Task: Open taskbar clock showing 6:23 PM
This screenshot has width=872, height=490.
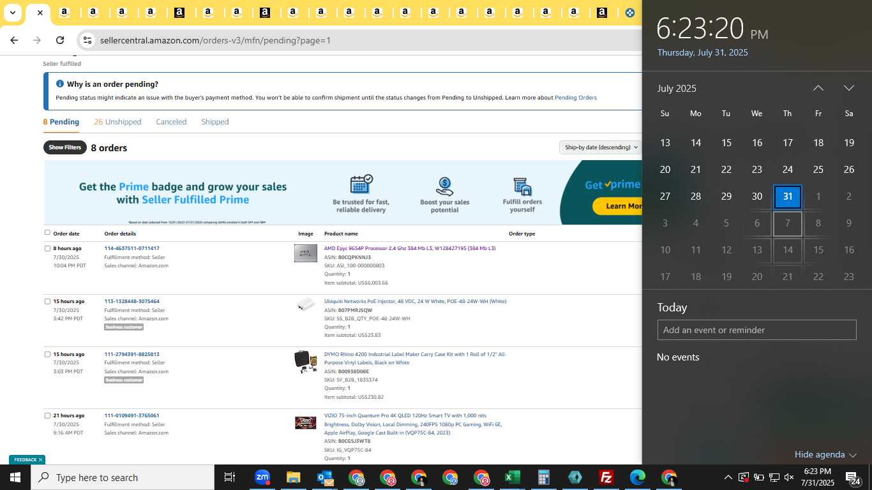Action: tap(818, 477)
